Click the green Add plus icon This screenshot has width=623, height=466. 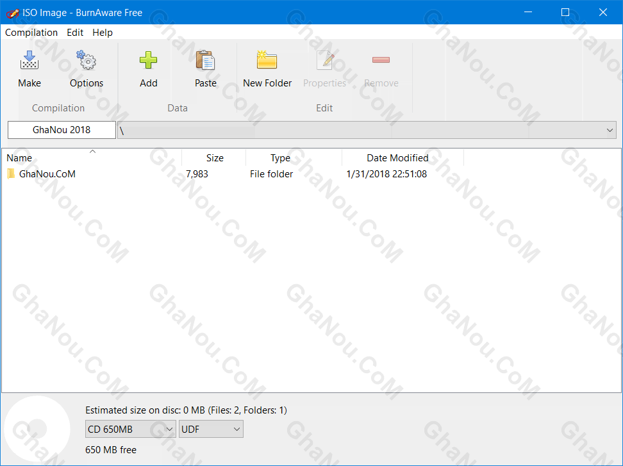[148, 60]
